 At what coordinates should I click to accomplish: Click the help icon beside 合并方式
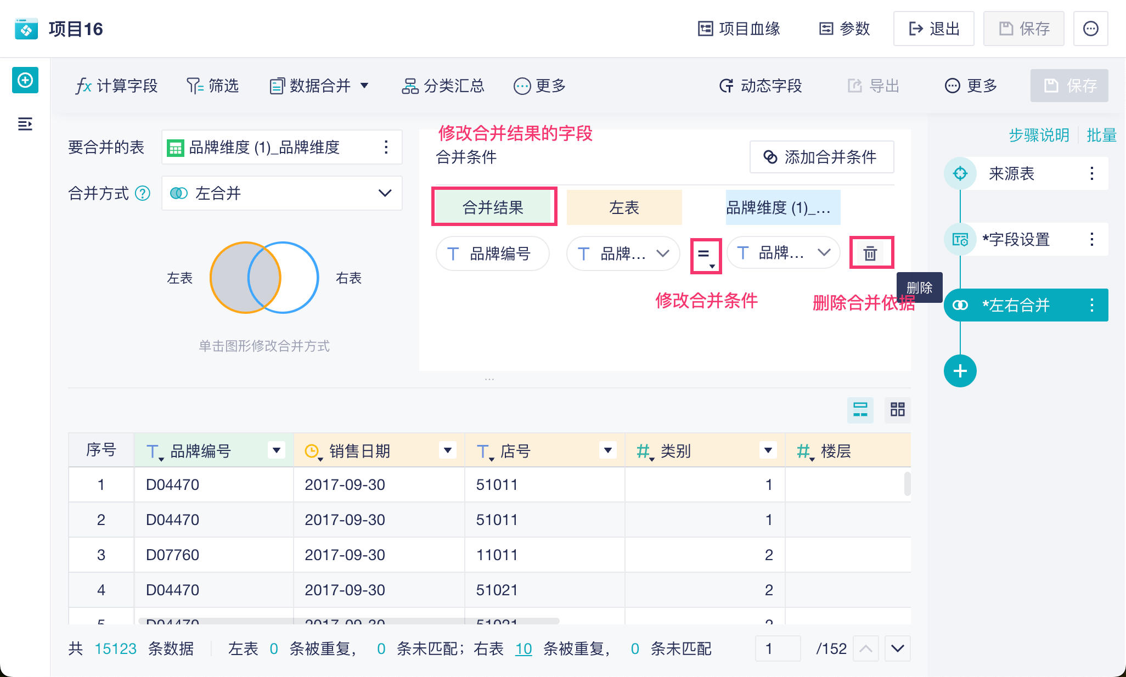[x=143, y=194]
